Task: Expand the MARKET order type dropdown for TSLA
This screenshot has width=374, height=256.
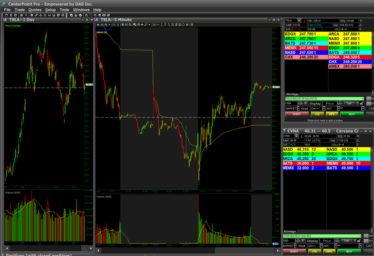Action: pyautogui.click(x=299, y=109)
